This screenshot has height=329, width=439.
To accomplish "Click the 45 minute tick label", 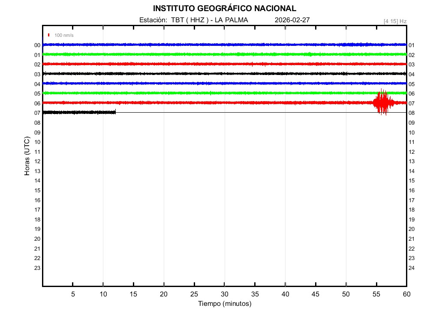I will point(316,294).
